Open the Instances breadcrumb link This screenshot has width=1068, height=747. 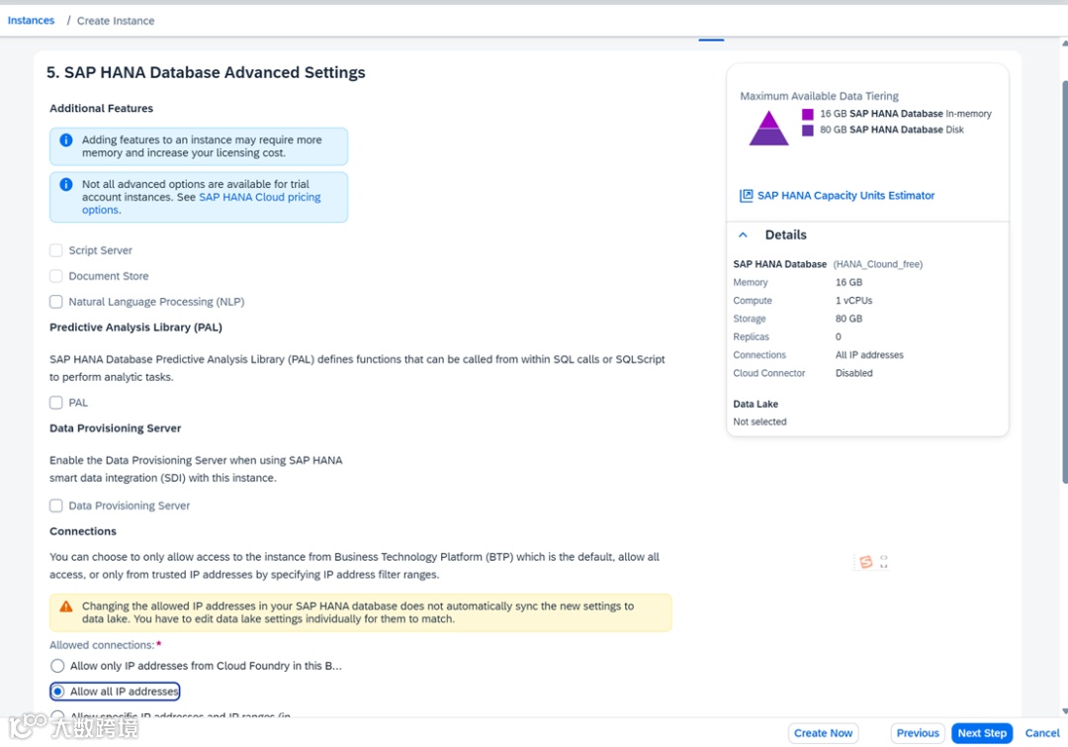point(31,21)
